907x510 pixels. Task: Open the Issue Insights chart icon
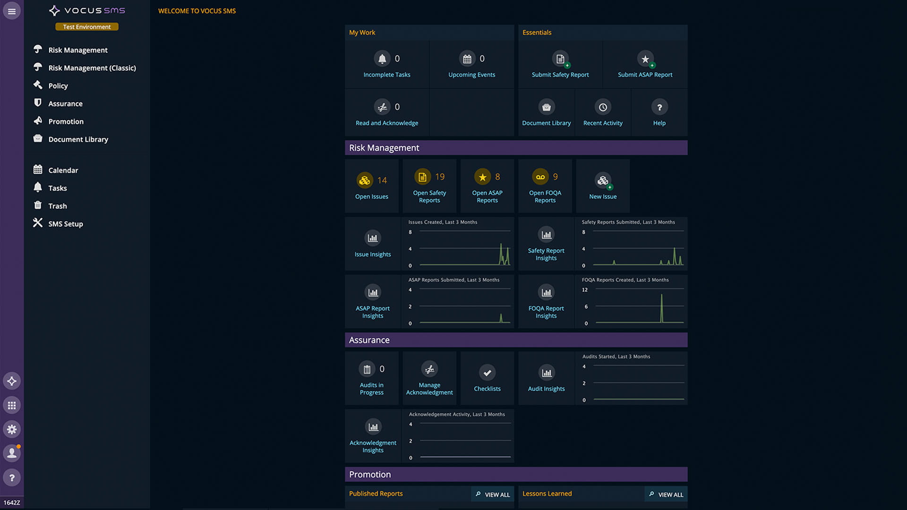pos(373,238)
